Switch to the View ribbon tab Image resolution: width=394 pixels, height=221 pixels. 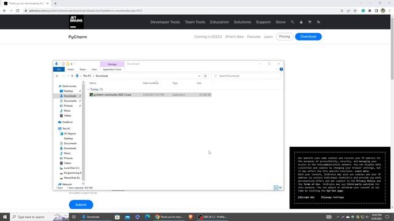click(x=94, y=69)
